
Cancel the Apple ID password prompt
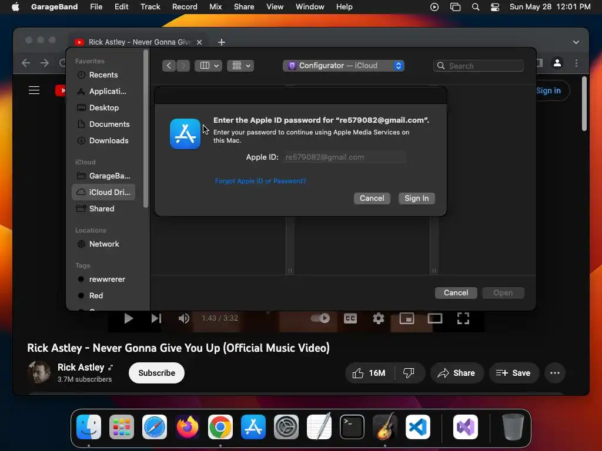coord(372,198)
